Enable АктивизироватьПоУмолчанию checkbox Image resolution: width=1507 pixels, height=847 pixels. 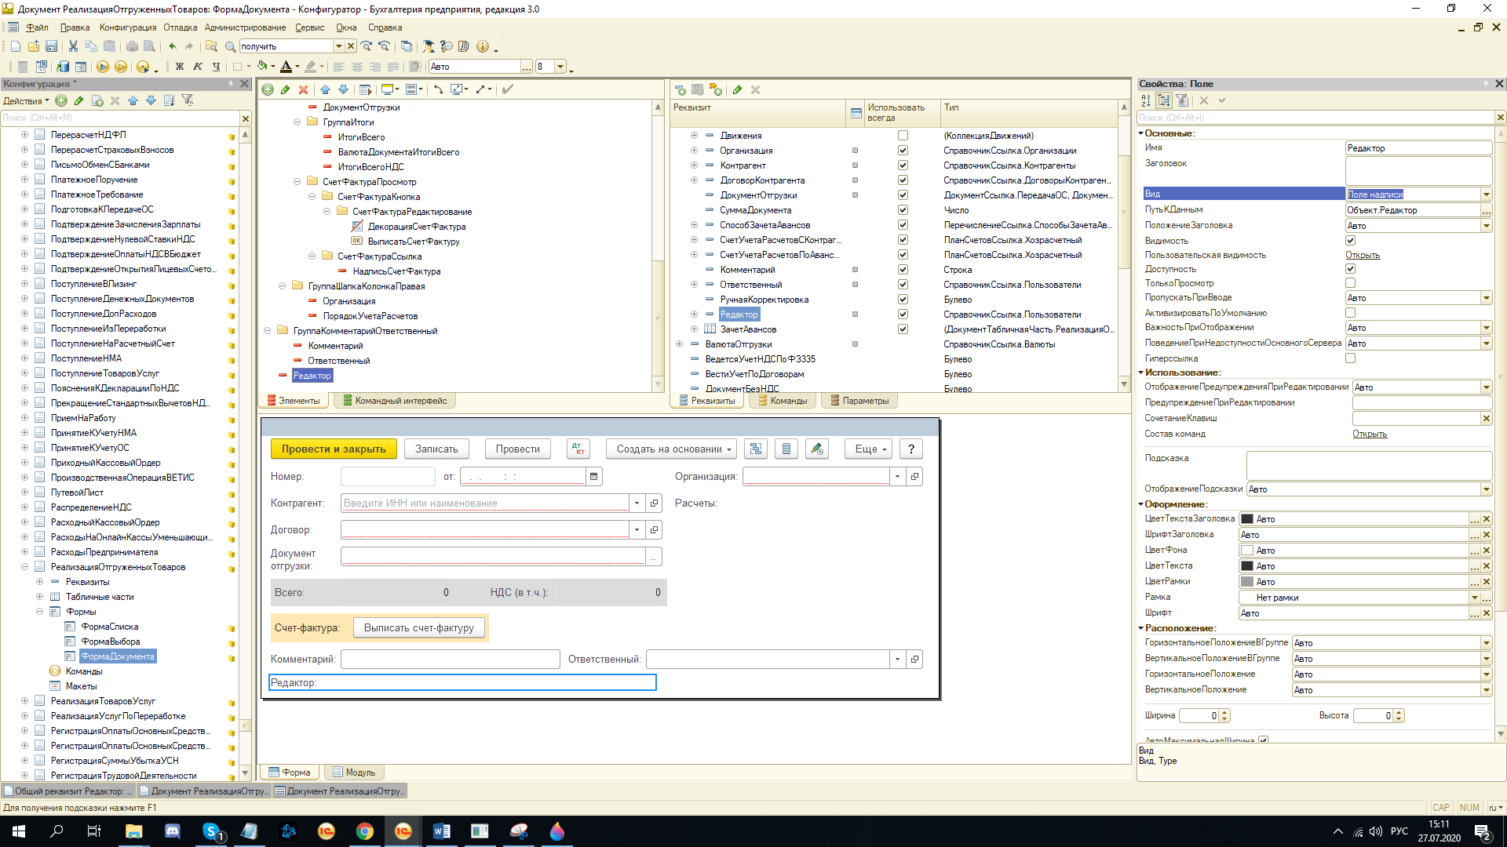1350,313
